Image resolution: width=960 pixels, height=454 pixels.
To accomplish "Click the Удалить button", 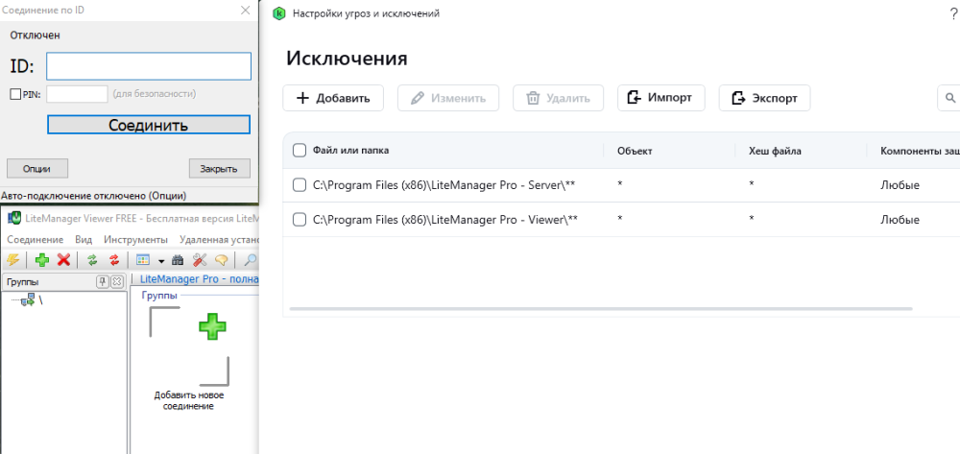I will pyautogui.click(x=559, y=98).
